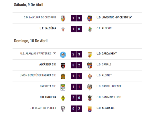Click the Alcàsser C.F. team name
The height and width of the screenshot is (117, 142).
click(48, 64)
